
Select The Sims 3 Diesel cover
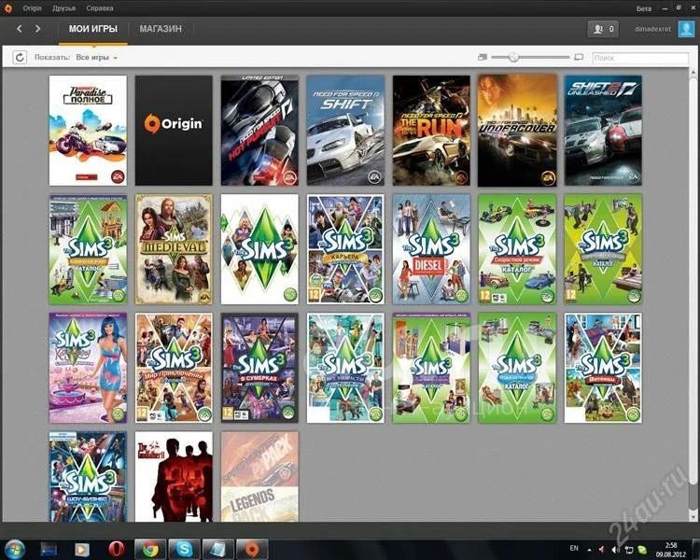click(x=431, y=249)
